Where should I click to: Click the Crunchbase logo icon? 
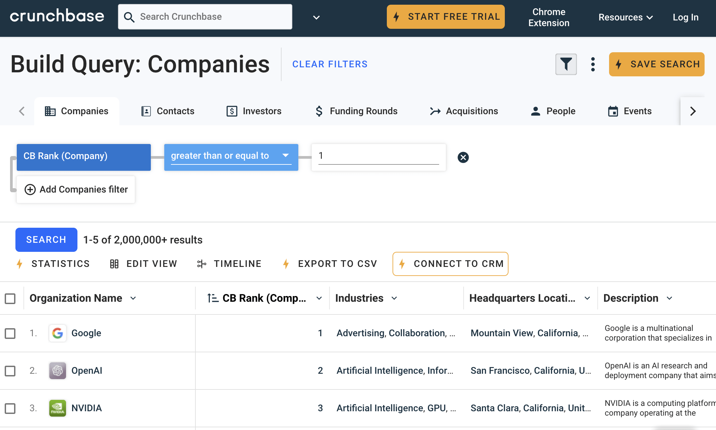(58, 16)
